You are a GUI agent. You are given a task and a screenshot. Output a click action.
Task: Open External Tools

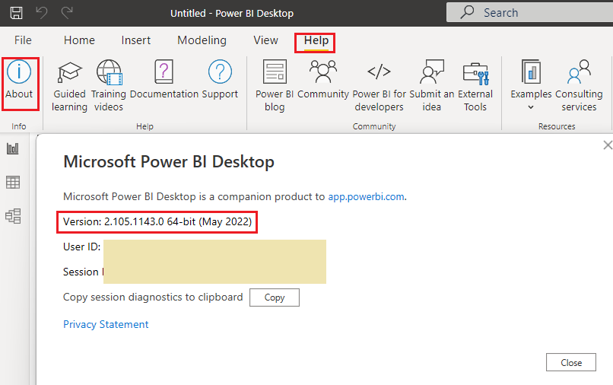(x=475, y=86)
